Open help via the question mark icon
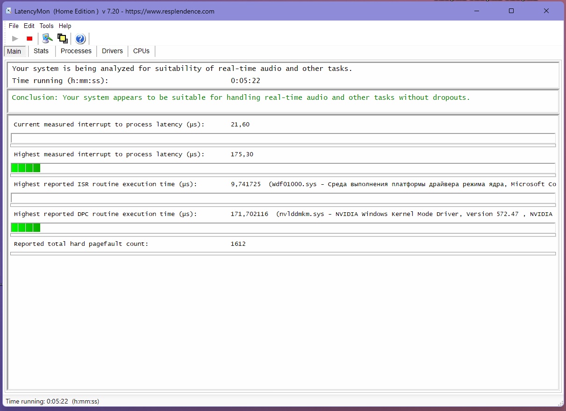This screenshot has height=411, width=566. pyautogui.click(x=80, y=39)
